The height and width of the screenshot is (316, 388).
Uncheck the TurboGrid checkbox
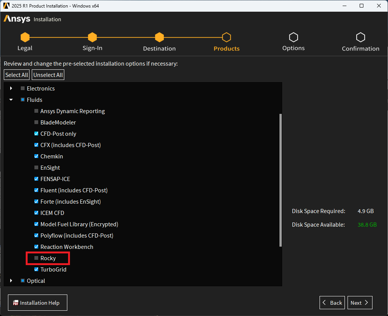click(x=36, y=270)
